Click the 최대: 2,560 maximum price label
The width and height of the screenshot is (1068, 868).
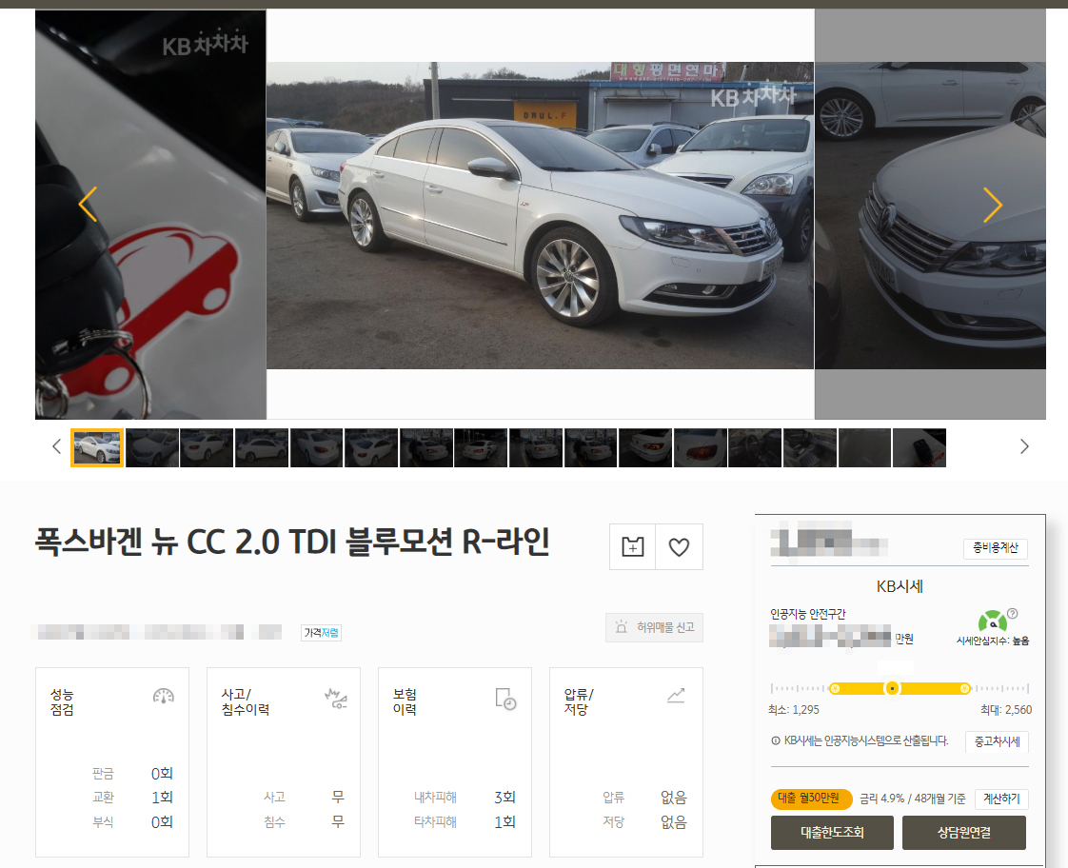coord(1006,710)
